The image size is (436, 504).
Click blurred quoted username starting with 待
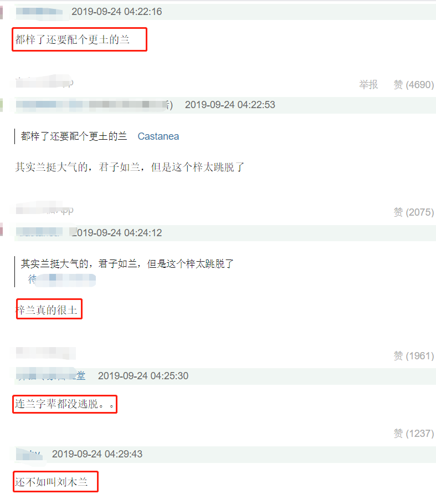point(61,279)
